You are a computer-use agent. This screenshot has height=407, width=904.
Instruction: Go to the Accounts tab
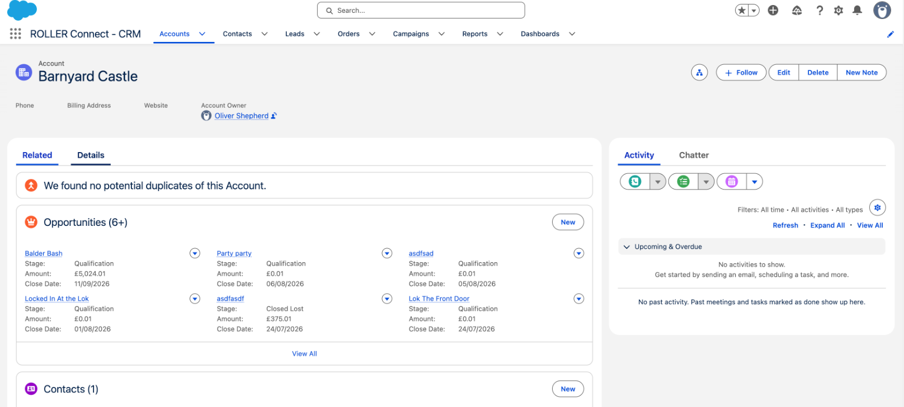click(x=175, y=34)
